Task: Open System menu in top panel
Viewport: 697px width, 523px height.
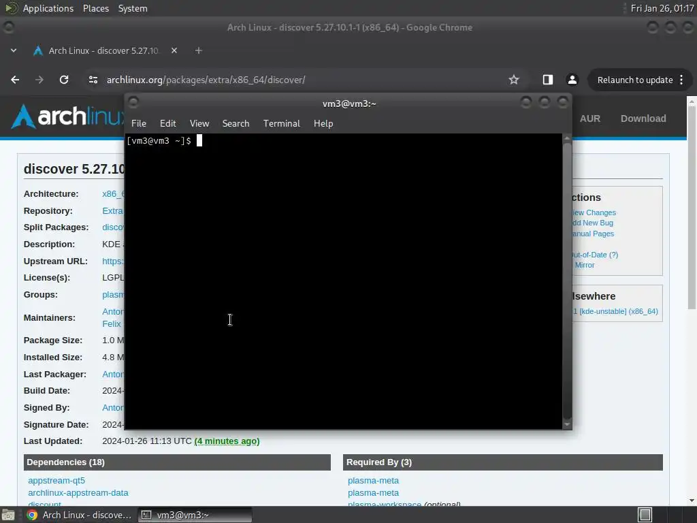Action: (x=133, y=8)
